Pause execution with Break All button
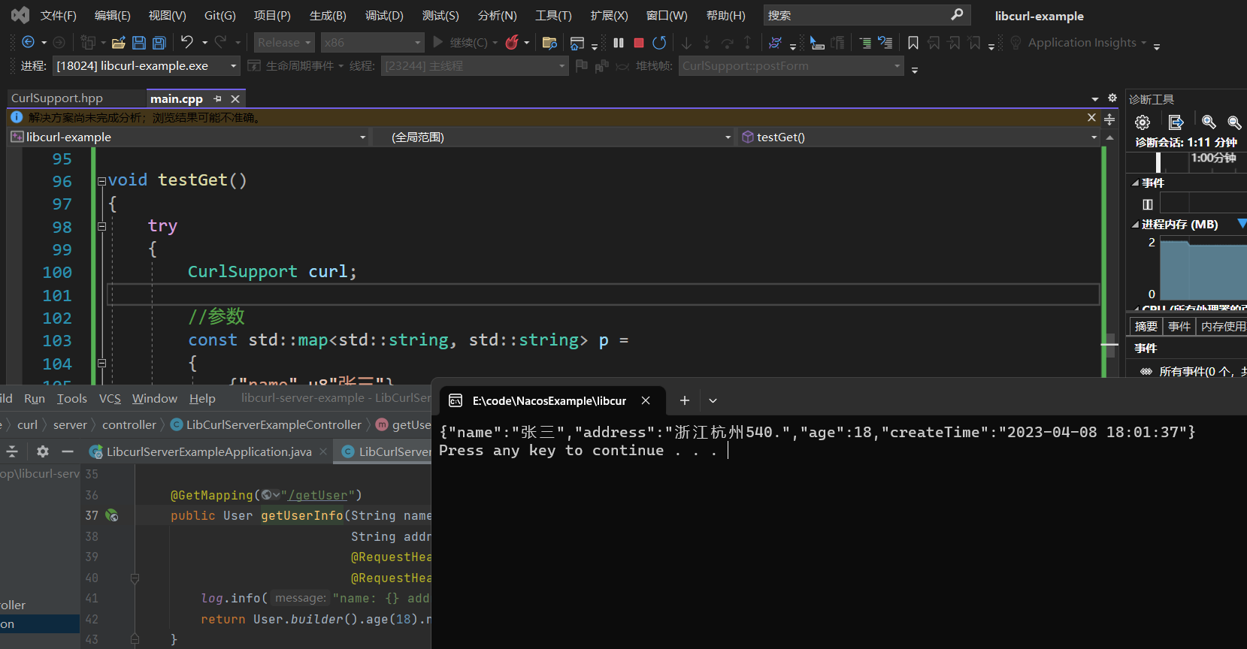 click(x=619, y=43)
